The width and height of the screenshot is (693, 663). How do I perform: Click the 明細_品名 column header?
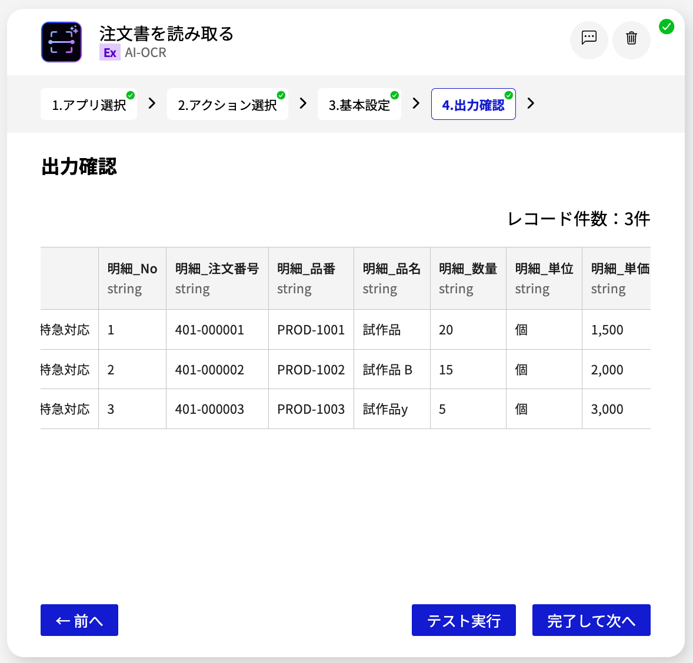[x=392, y=278]
